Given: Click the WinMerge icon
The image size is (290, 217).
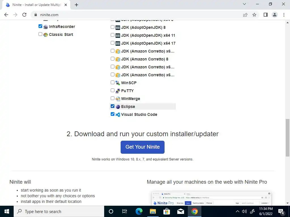Looking at the screenshot, I should coord(118,99).
